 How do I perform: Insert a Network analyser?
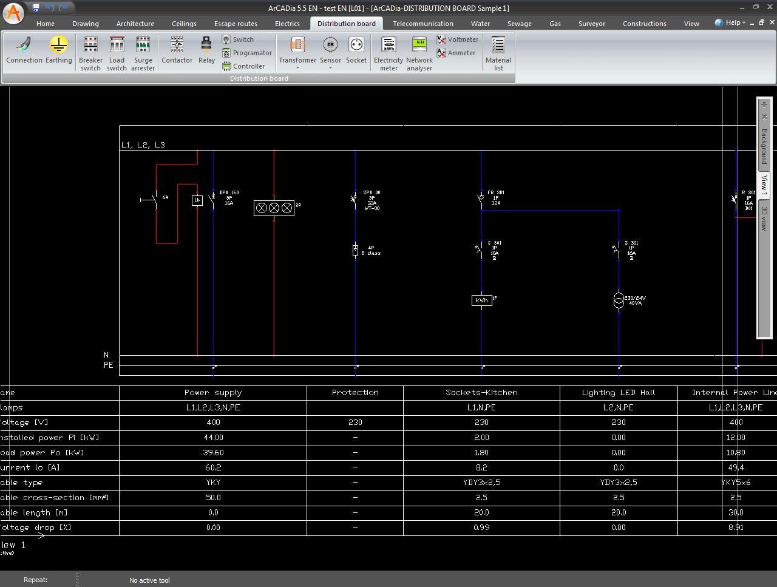(x=419, y=53)
